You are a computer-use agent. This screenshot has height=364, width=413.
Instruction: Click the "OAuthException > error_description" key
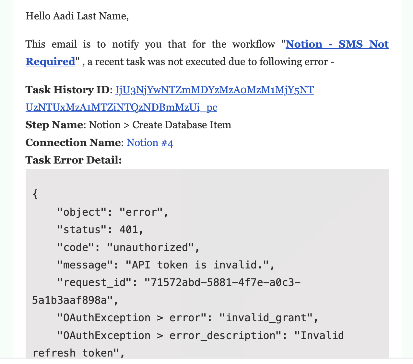click(169, 335)
